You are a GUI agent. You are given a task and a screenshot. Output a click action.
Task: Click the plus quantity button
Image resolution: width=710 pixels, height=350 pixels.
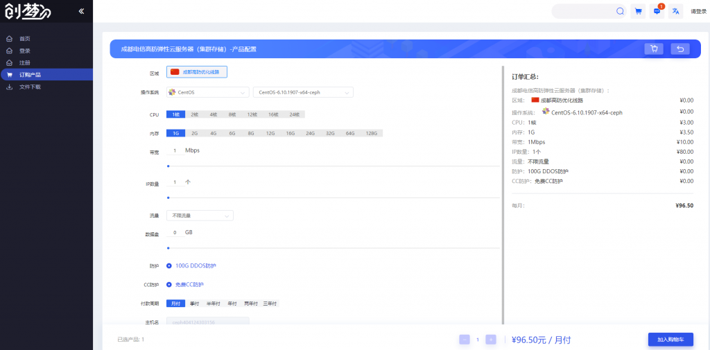coord(491,340)
